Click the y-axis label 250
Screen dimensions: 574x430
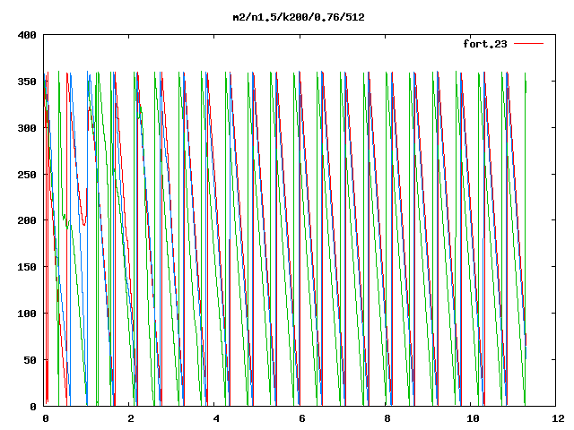(27, 175)
